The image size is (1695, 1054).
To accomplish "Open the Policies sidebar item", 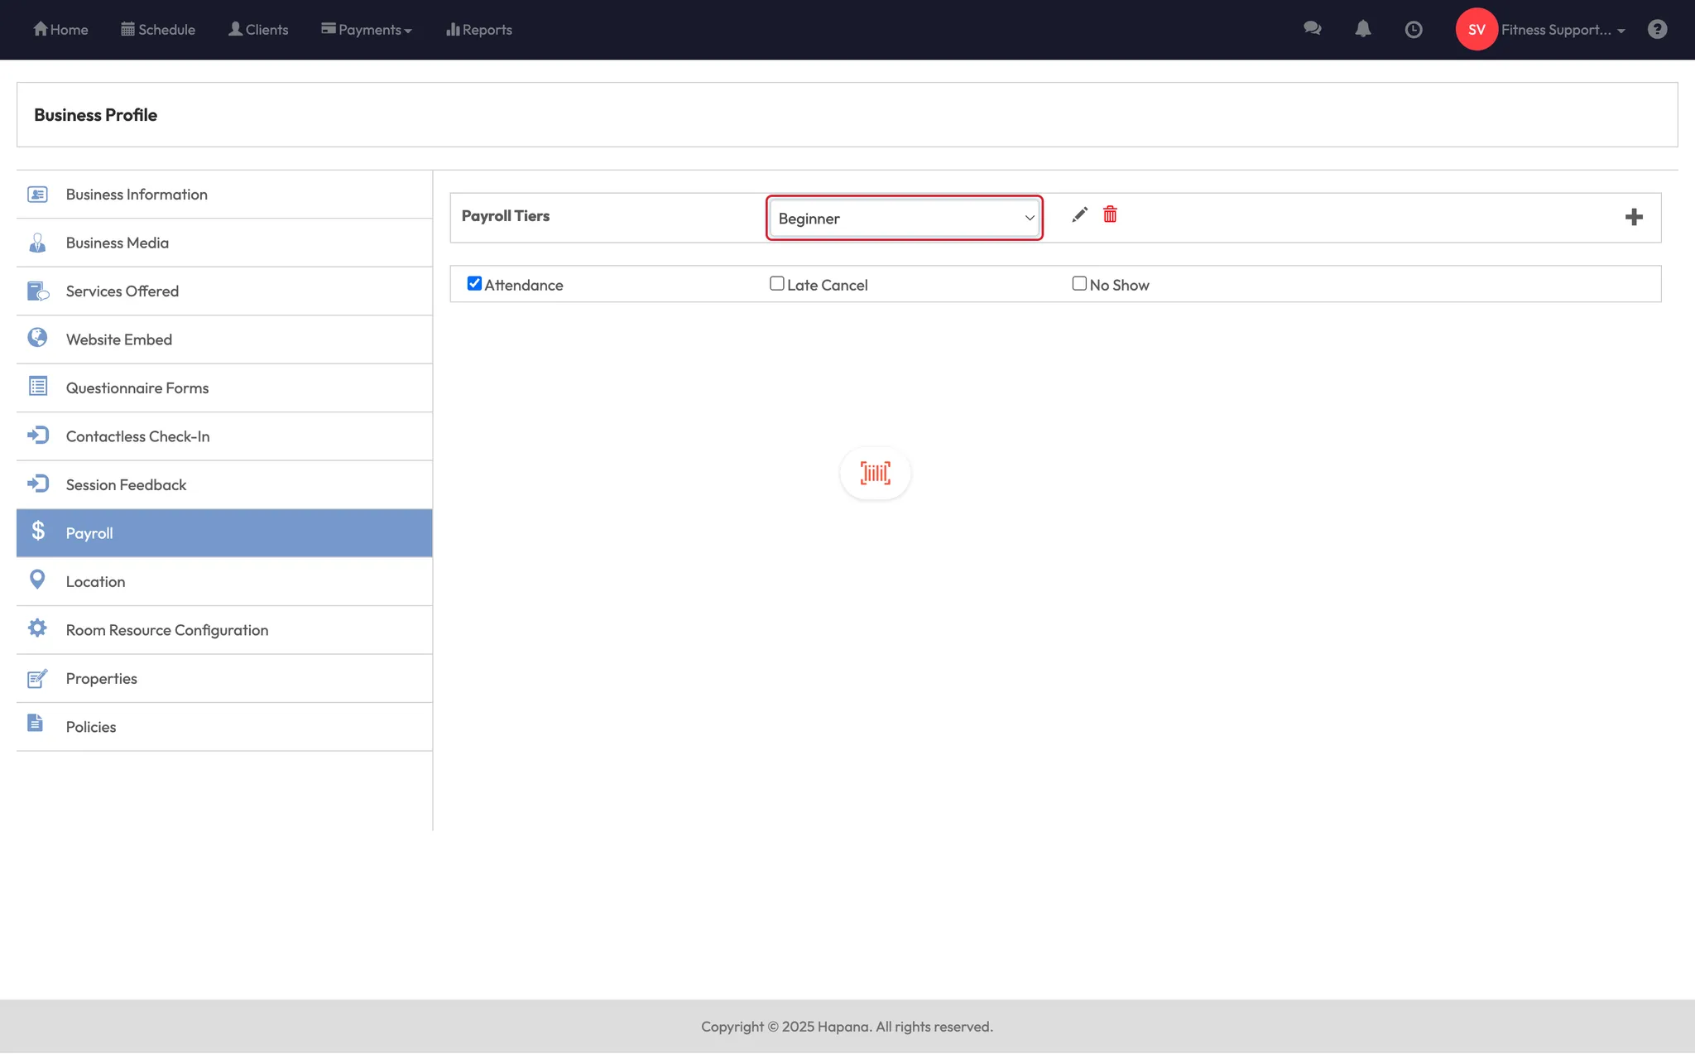I will pos(90,727).
